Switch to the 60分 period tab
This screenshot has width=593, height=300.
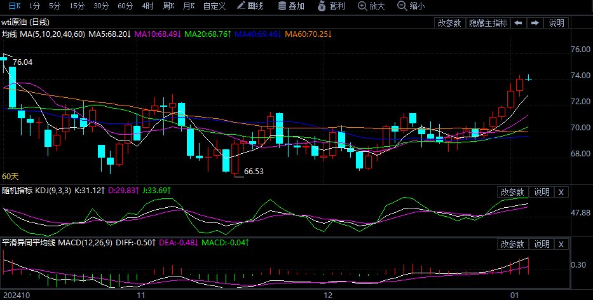coord(126,6)
